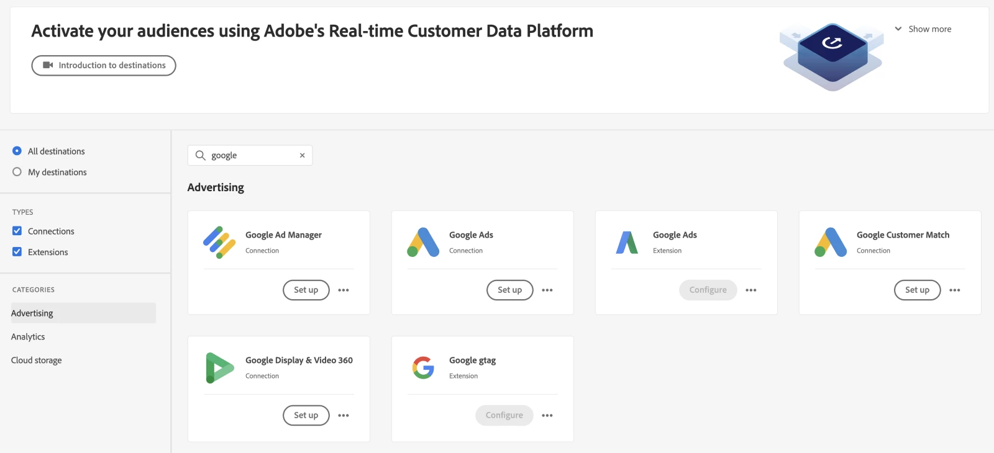The image size is (994, 453).
Task: Uncheck the Connections type checkbox
Action: [x=17, y=231]
